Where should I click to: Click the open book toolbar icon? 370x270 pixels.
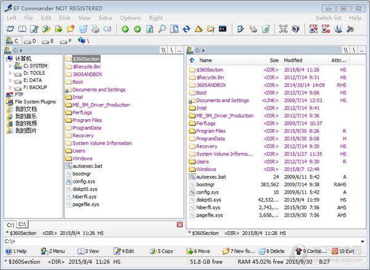(22, 29)
